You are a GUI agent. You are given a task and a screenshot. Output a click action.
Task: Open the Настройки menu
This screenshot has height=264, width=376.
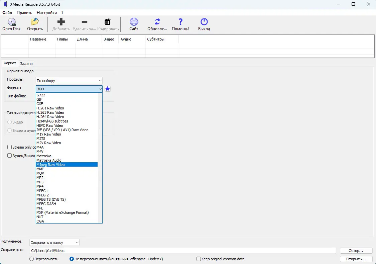point(47,13)
